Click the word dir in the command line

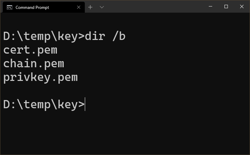tap(95, 36)
